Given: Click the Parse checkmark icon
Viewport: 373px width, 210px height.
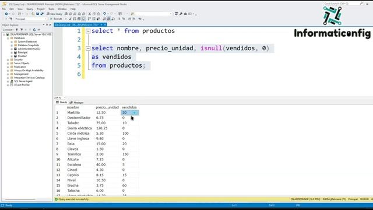Looking at the screenshot, I should 70,19.
